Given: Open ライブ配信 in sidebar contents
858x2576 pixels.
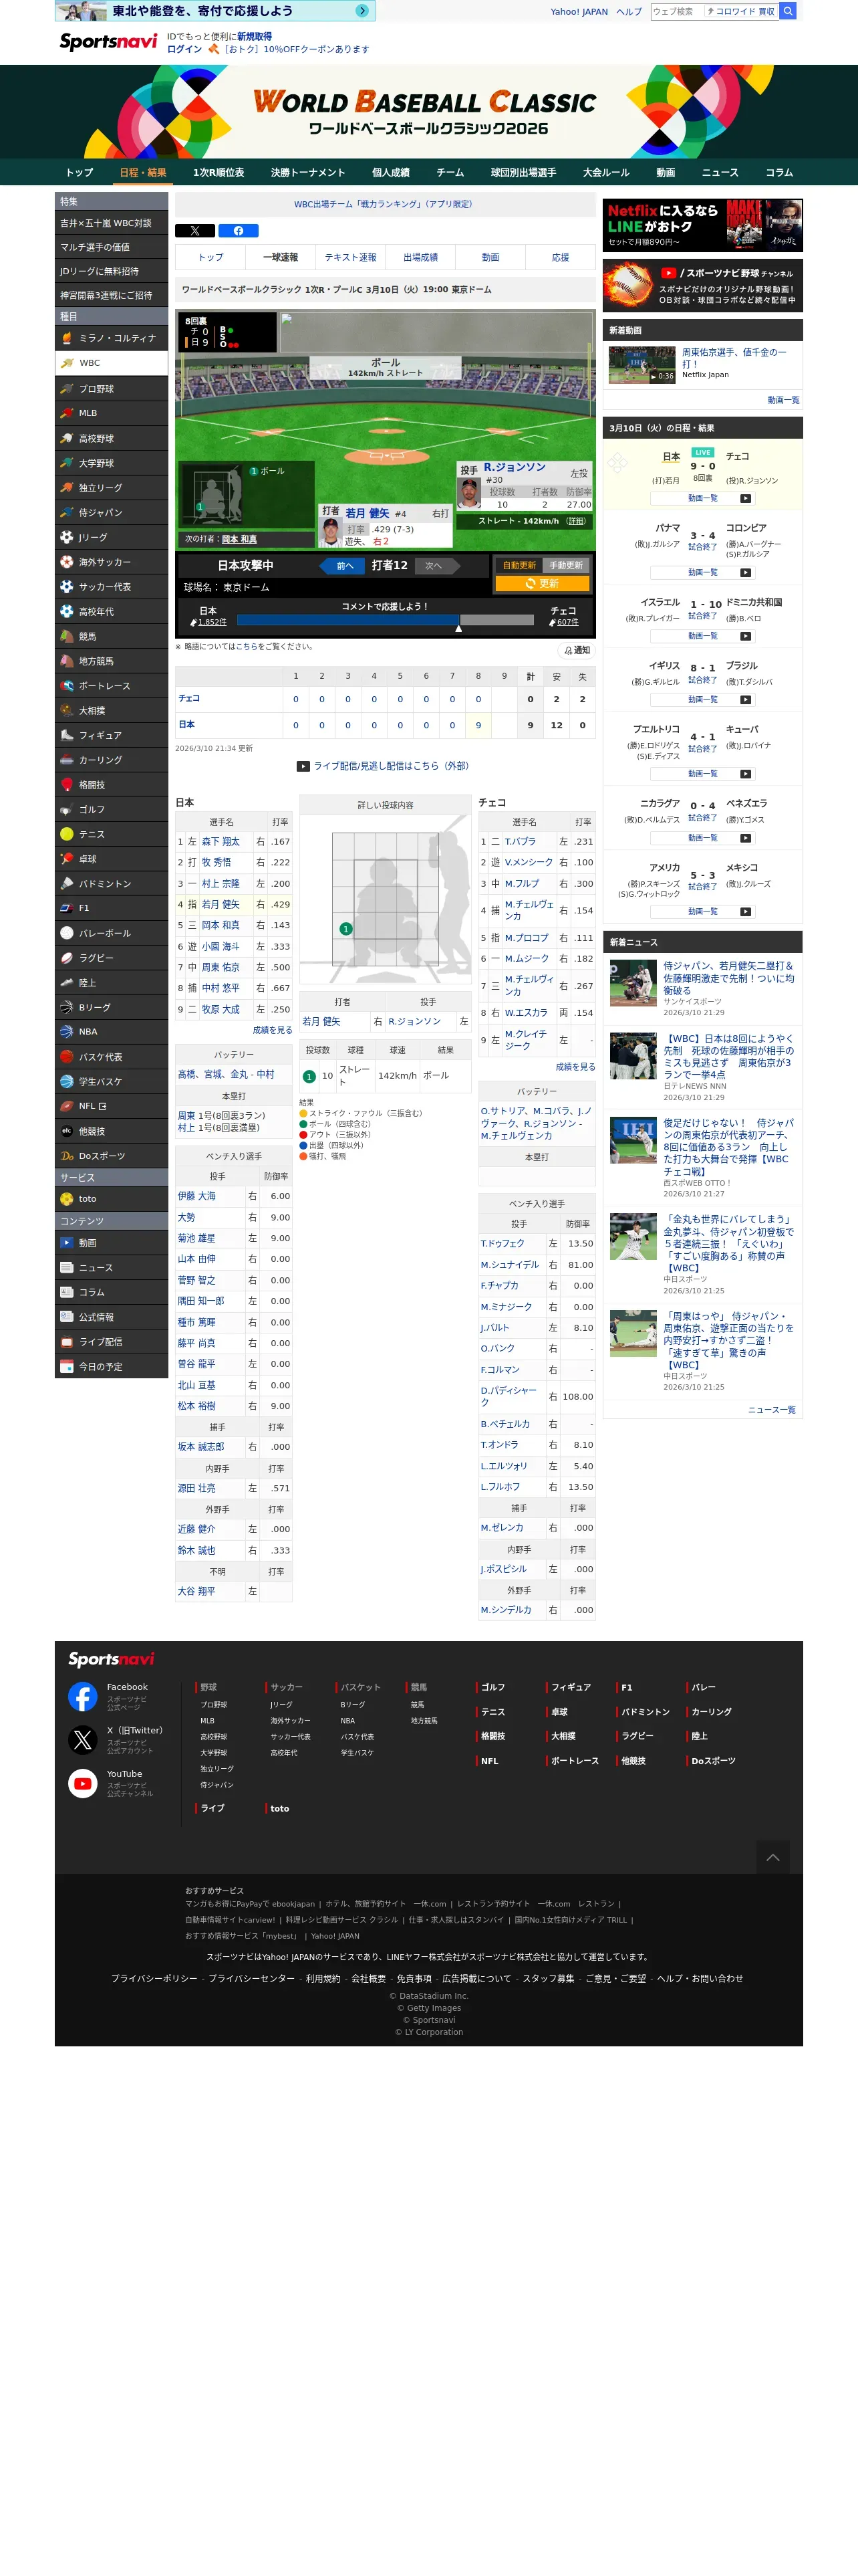Looking at the screenshot, I should click(111, 1342).
